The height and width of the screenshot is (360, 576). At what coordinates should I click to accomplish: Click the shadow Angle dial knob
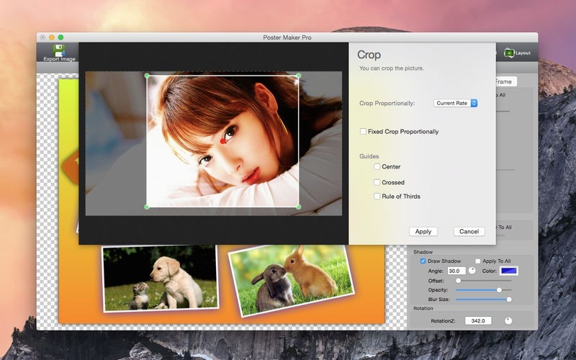click(x=472, y=271)
